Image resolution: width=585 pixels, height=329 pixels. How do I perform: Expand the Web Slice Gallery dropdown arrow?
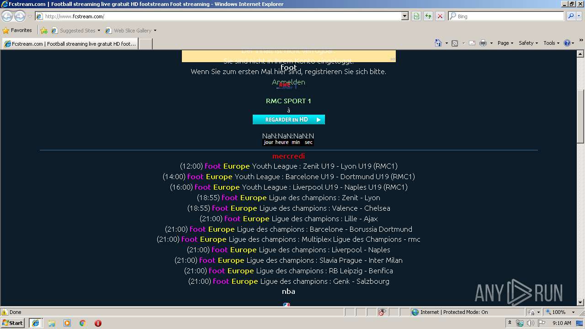pyautogui.click(x=155, y=31)
